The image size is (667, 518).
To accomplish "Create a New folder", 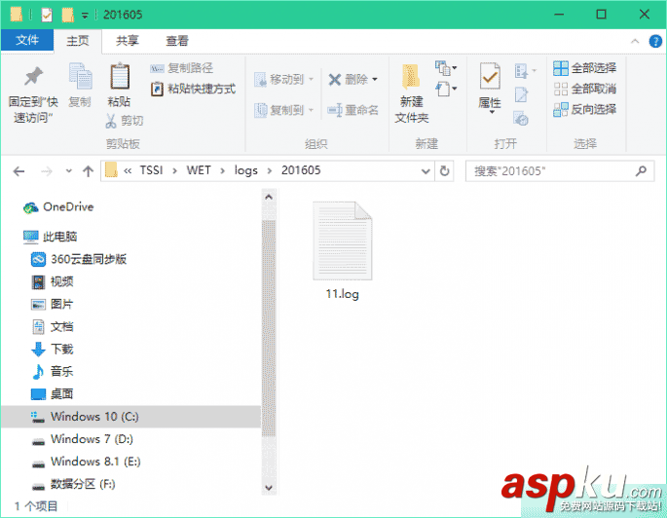I will 411,93.
